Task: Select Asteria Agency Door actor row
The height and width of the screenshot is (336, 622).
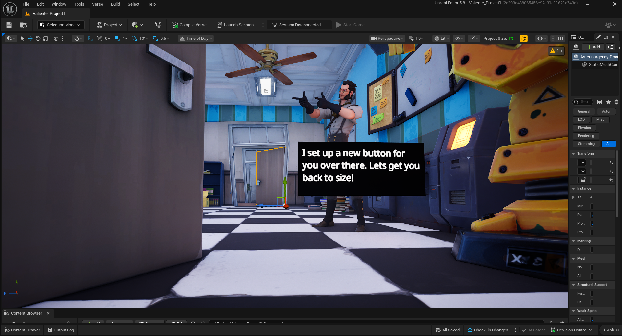Action: tap(595, 57)
